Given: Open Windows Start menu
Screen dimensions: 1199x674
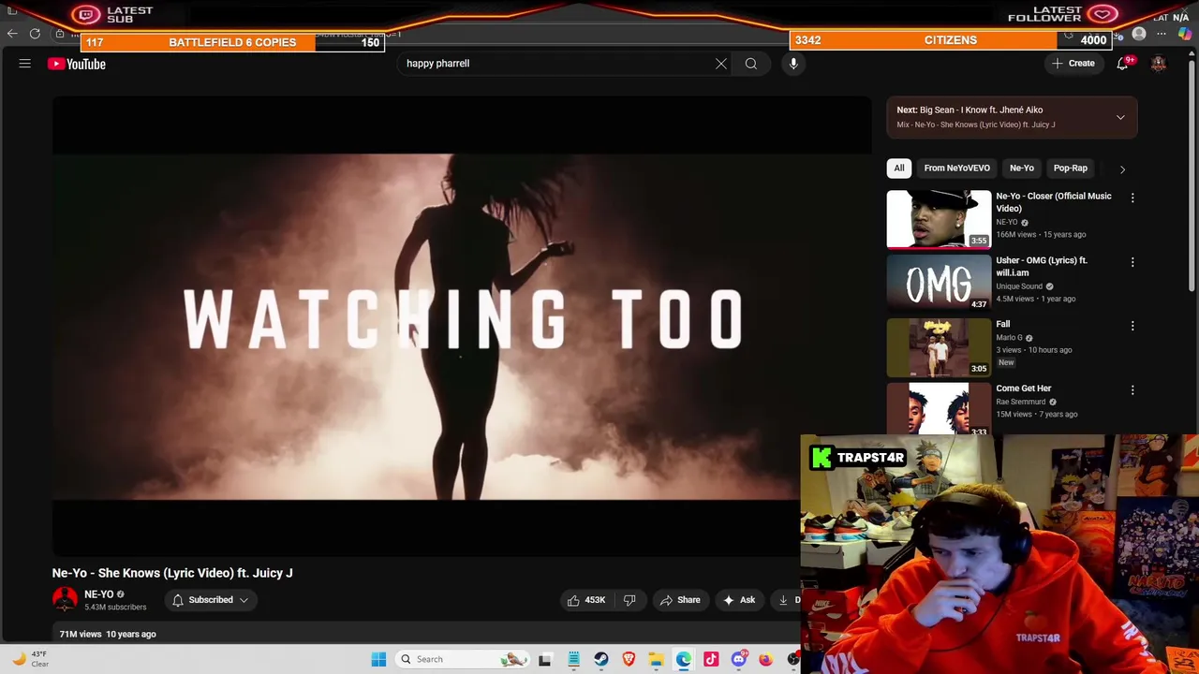Looking at the screenshot, I should [378, 659].
